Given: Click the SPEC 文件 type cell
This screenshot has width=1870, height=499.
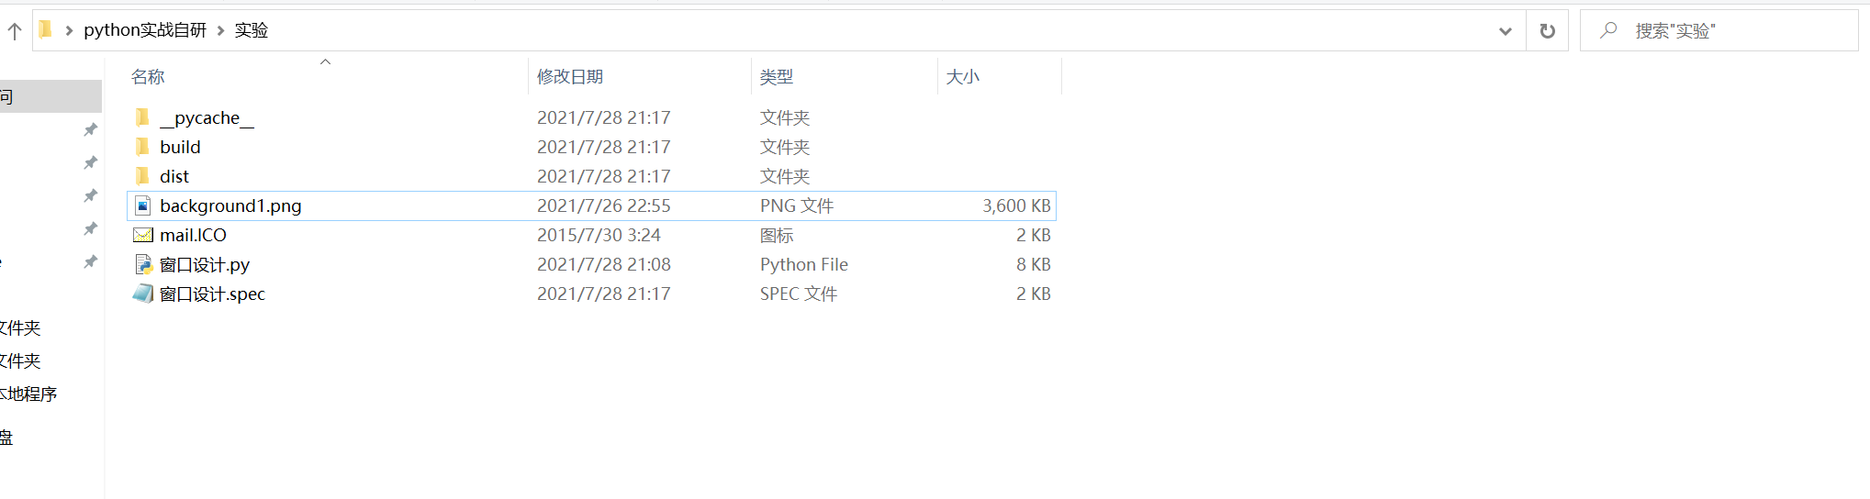Looking at the screenshot, I should (x=799, y=294).
